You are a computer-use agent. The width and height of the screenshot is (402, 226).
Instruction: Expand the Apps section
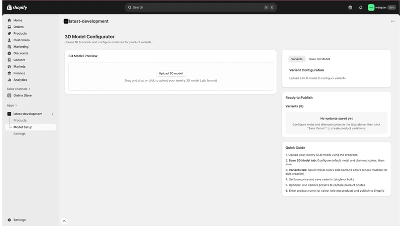click(12, 105)
